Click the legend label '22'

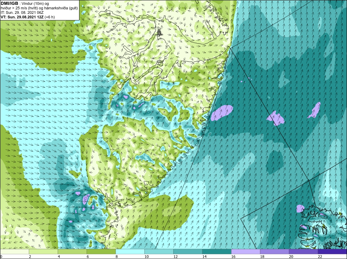tap(320, 257)
